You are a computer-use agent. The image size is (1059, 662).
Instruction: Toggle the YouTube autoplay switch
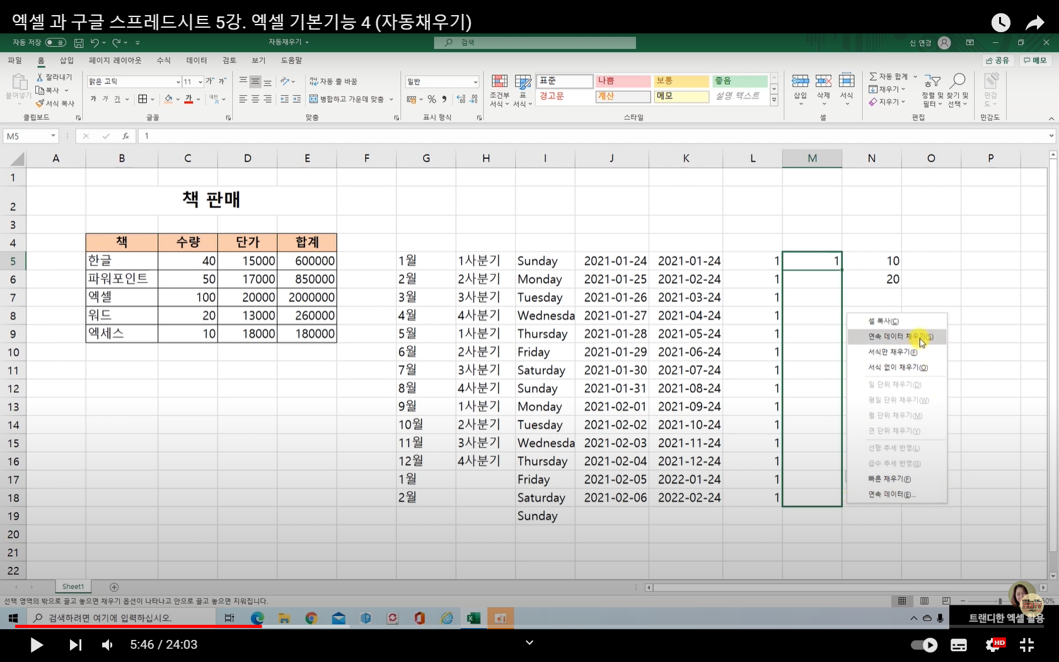pyautogui.click(x=924, y=645)
